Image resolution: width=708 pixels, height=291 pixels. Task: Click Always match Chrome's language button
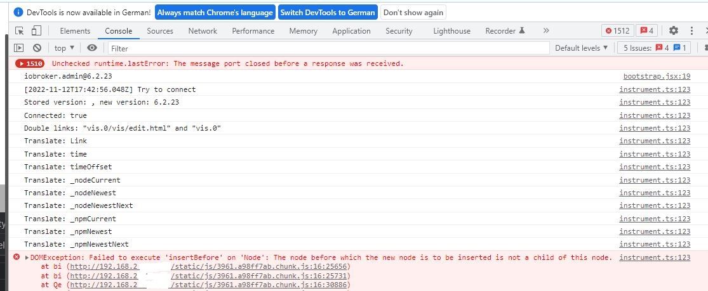[215, 12]
